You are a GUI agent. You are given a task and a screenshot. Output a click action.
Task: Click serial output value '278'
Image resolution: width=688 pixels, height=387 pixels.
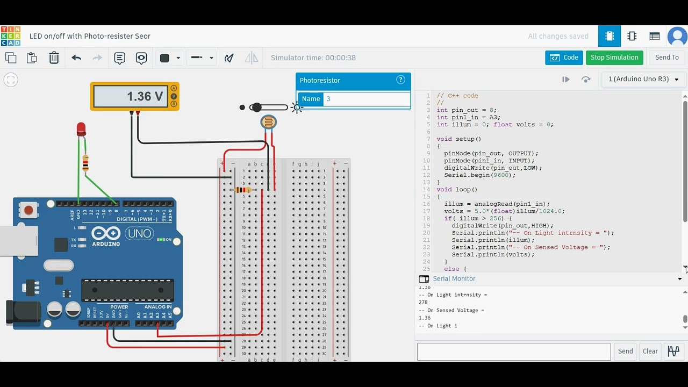point(423,303)
